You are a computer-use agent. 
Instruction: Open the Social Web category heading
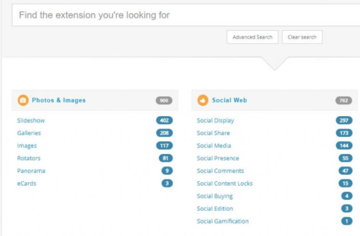click(229, 100)
